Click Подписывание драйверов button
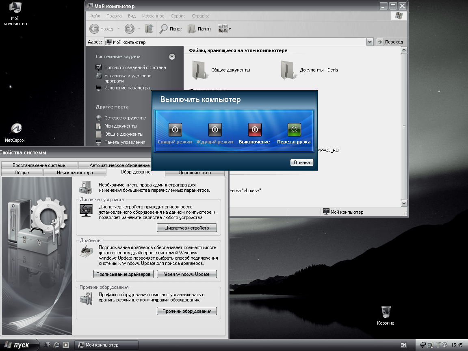This screenshot has width=468, height=351. [x=123, y=274]
